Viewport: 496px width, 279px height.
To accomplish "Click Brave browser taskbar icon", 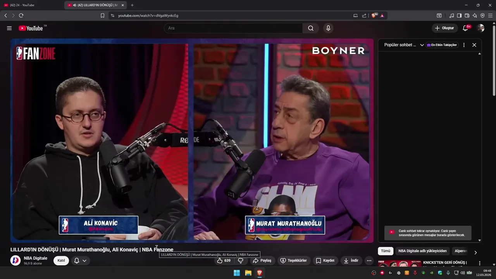I will [x=259, y=273].
